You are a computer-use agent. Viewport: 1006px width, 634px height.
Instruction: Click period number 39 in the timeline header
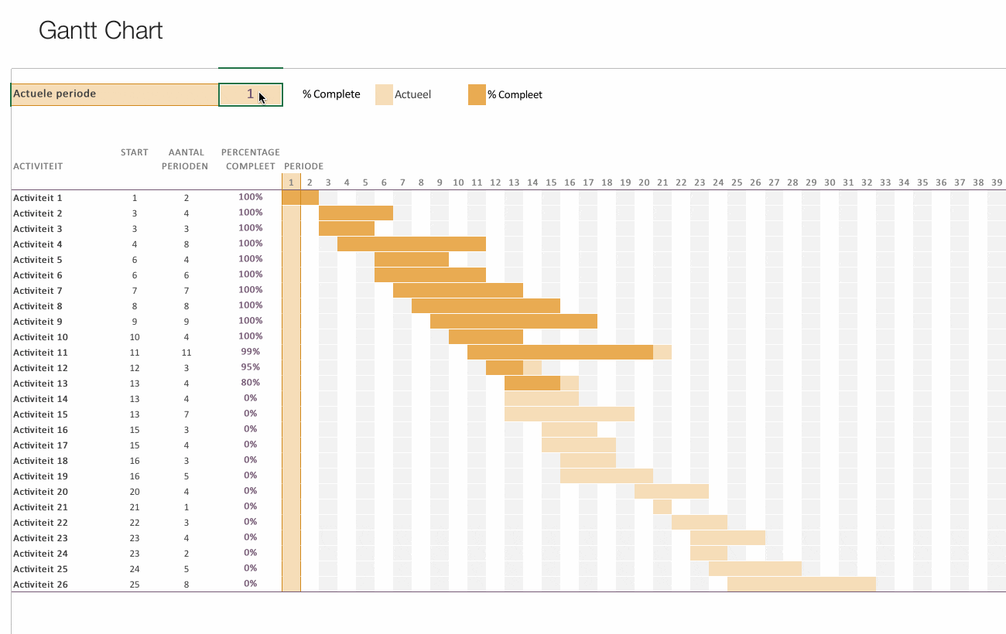(x=997, y=182)
